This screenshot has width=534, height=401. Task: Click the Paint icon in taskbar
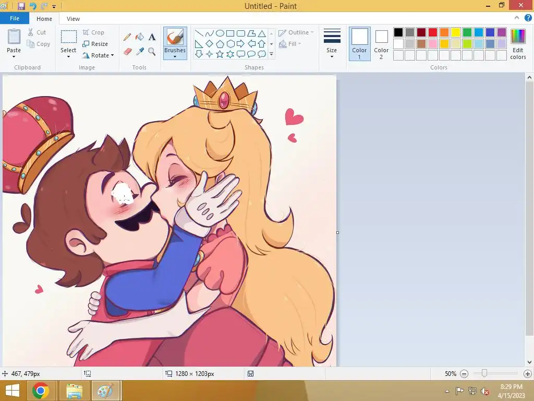[x=105, y=391]
